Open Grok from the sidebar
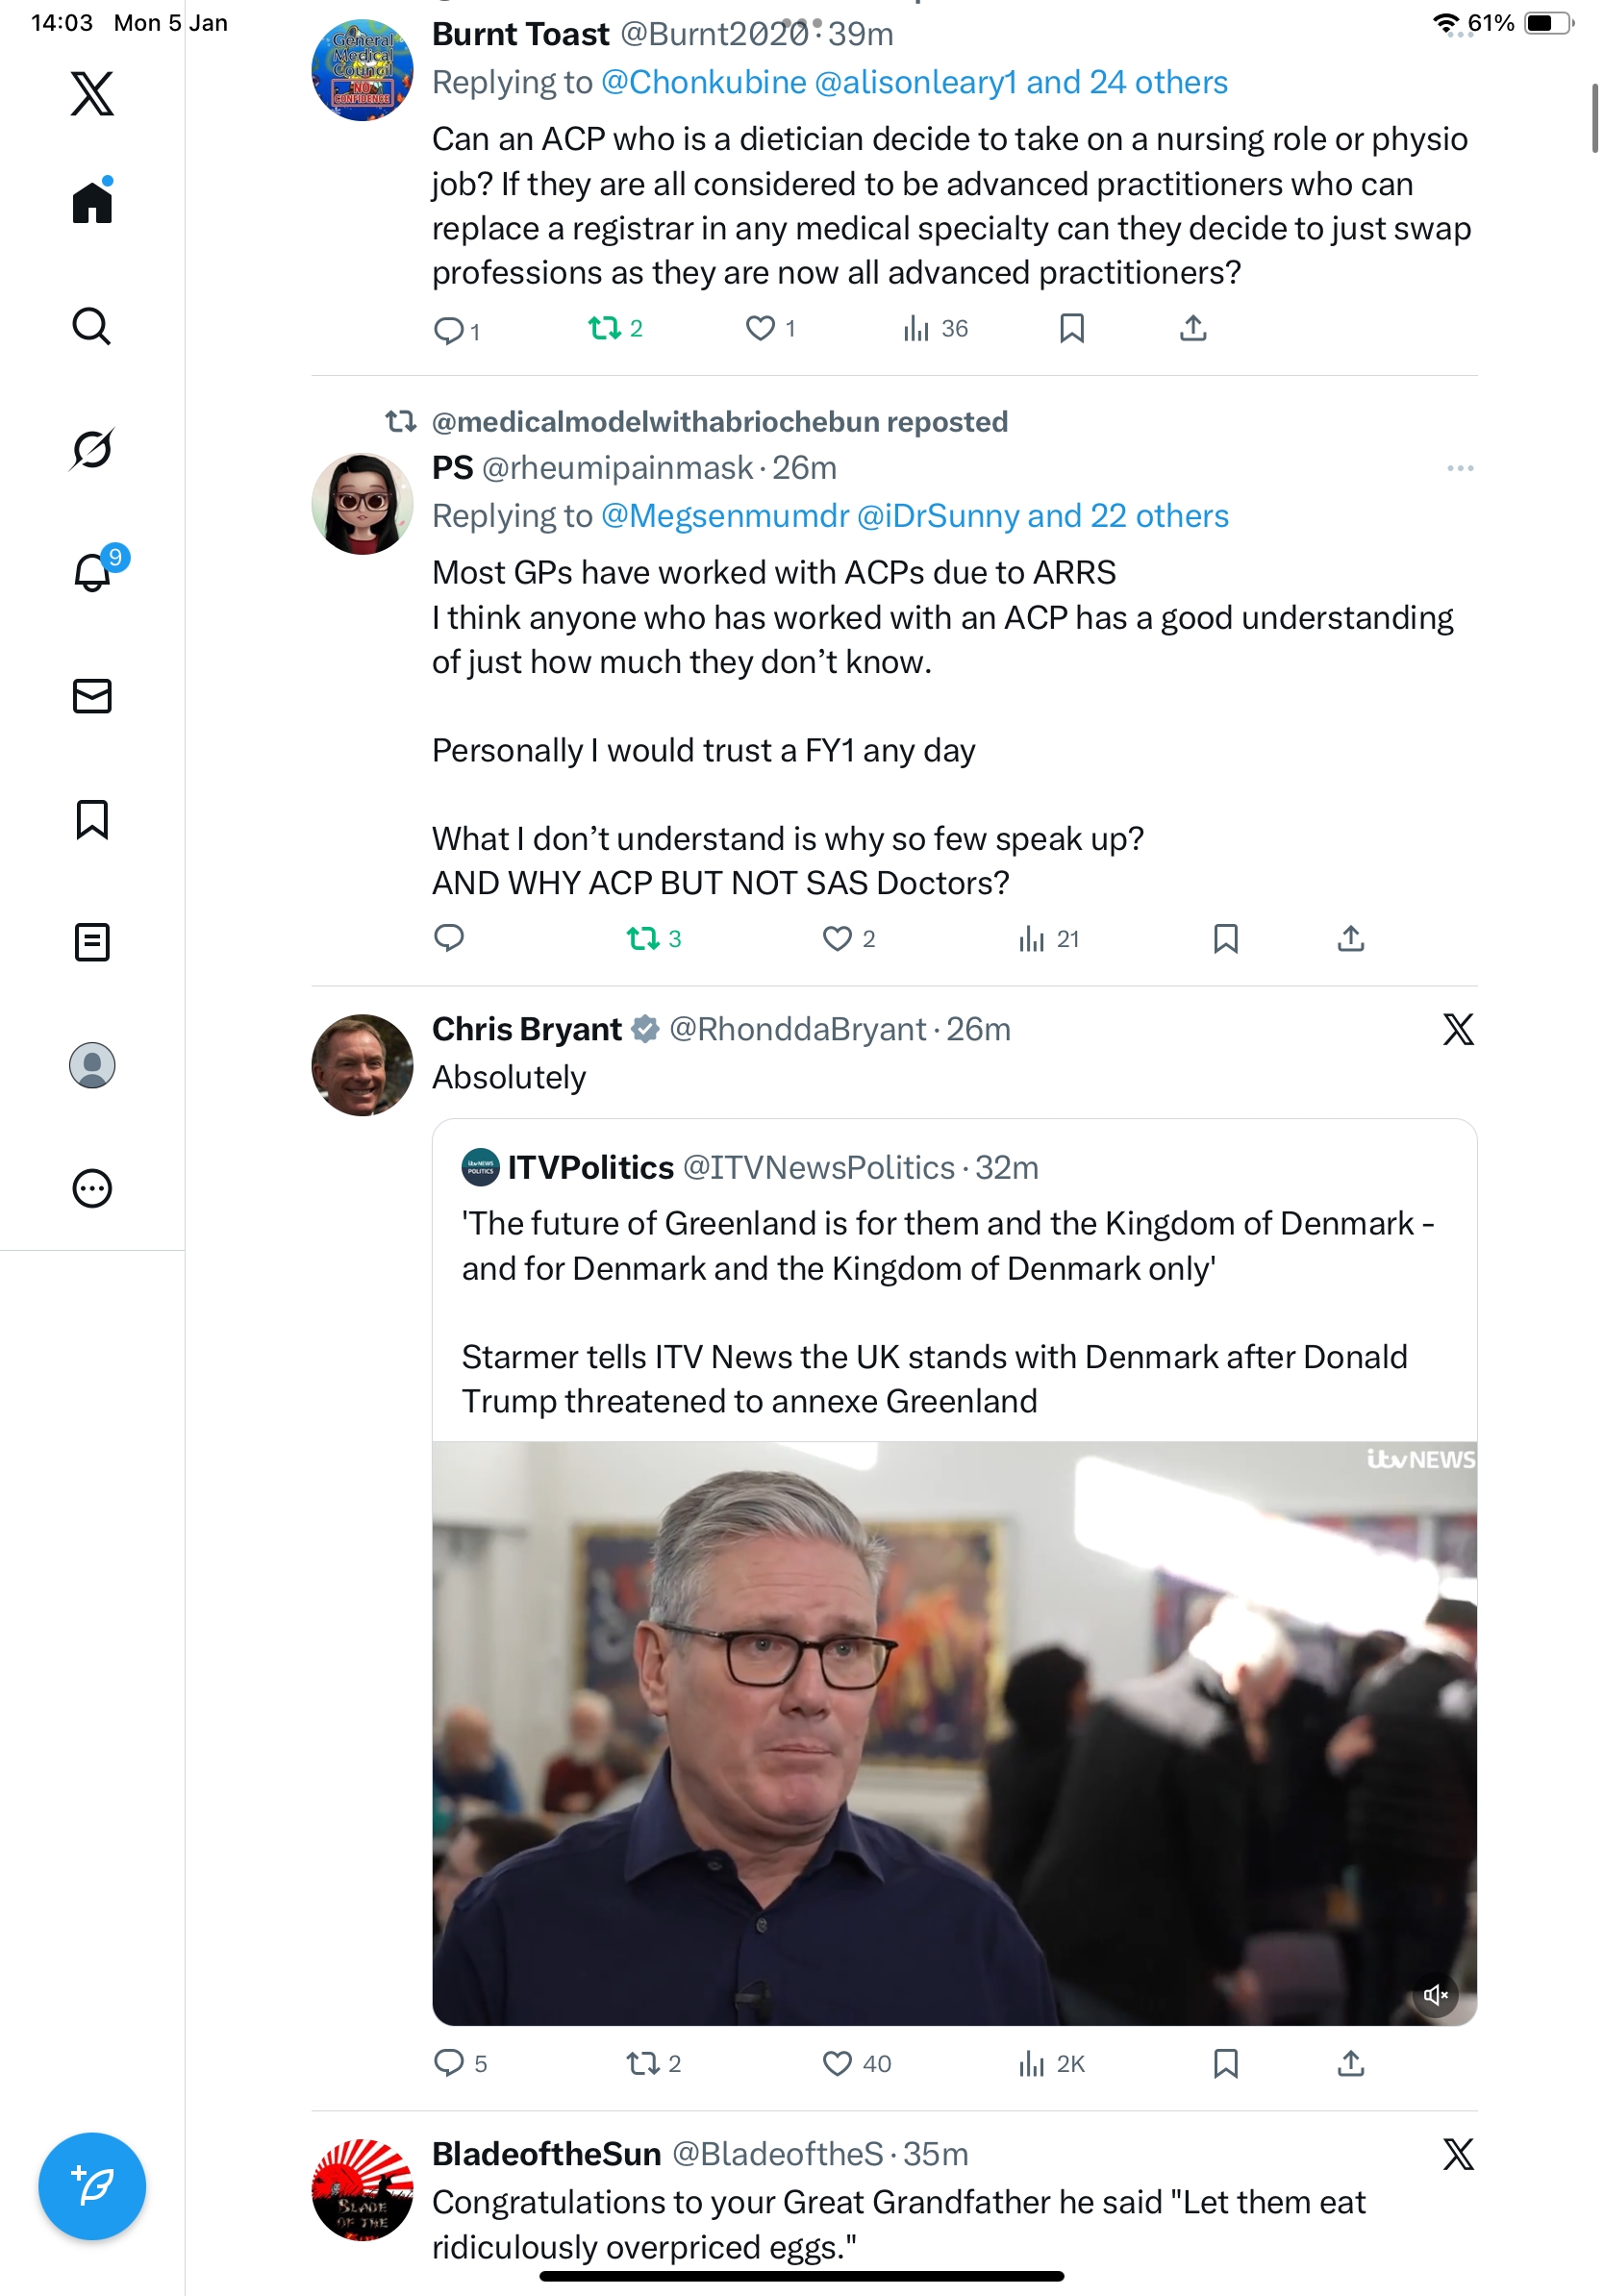The width and height of the screenshot is (1604, 2296). click(x=91, y=449)
